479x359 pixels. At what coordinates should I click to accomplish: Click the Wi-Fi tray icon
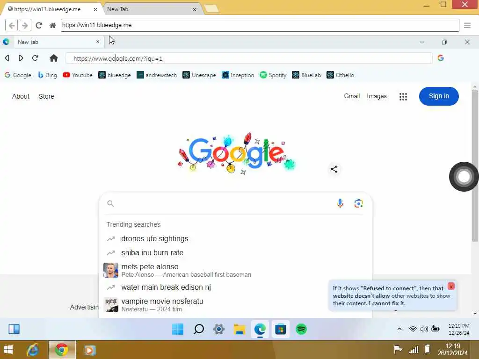pos(413,329)
